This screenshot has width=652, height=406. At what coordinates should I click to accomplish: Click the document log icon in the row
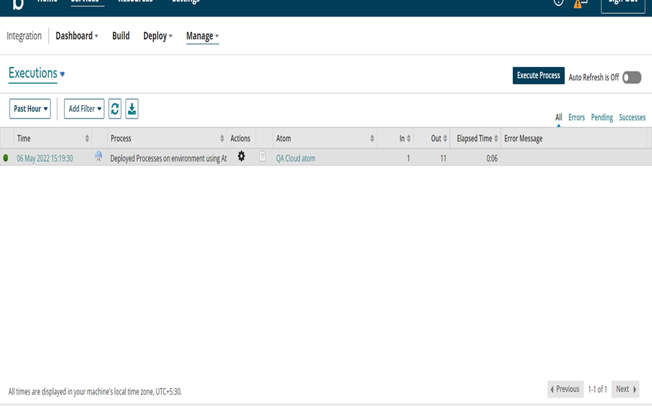263,157
